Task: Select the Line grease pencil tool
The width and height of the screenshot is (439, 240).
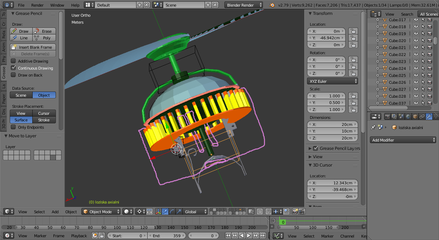Action: (x=21, y=38)
